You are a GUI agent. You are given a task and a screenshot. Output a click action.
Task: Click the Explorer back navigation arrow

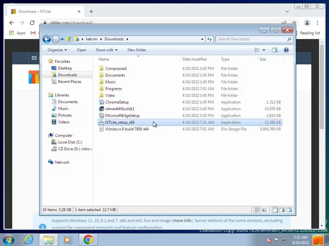[47, 39]
